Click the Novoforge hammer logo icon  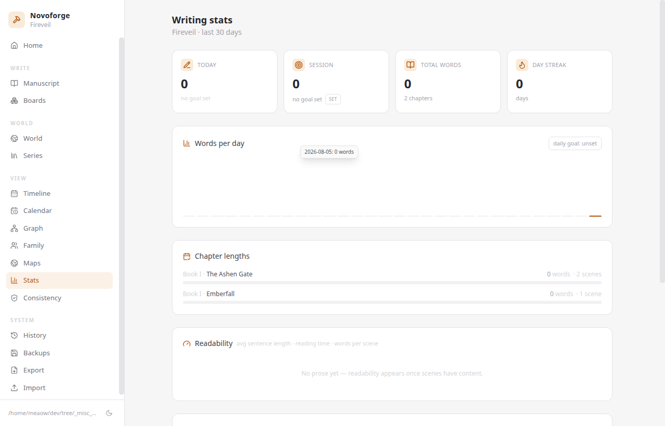17,20
